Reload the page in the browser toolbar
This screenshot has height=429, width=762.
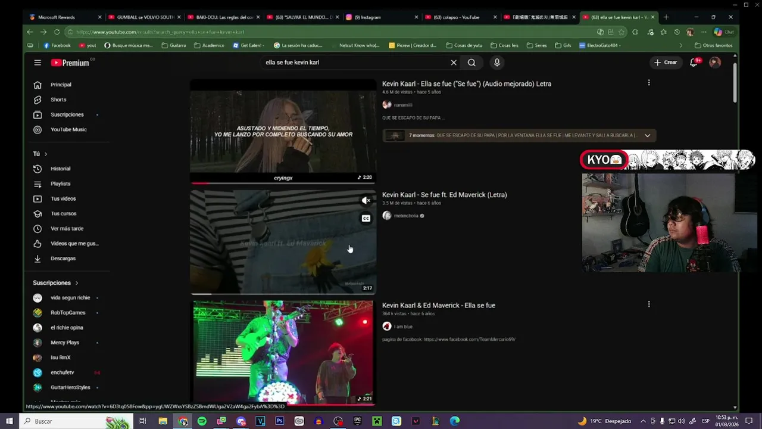pyautogui.click(x=57, y=32)
